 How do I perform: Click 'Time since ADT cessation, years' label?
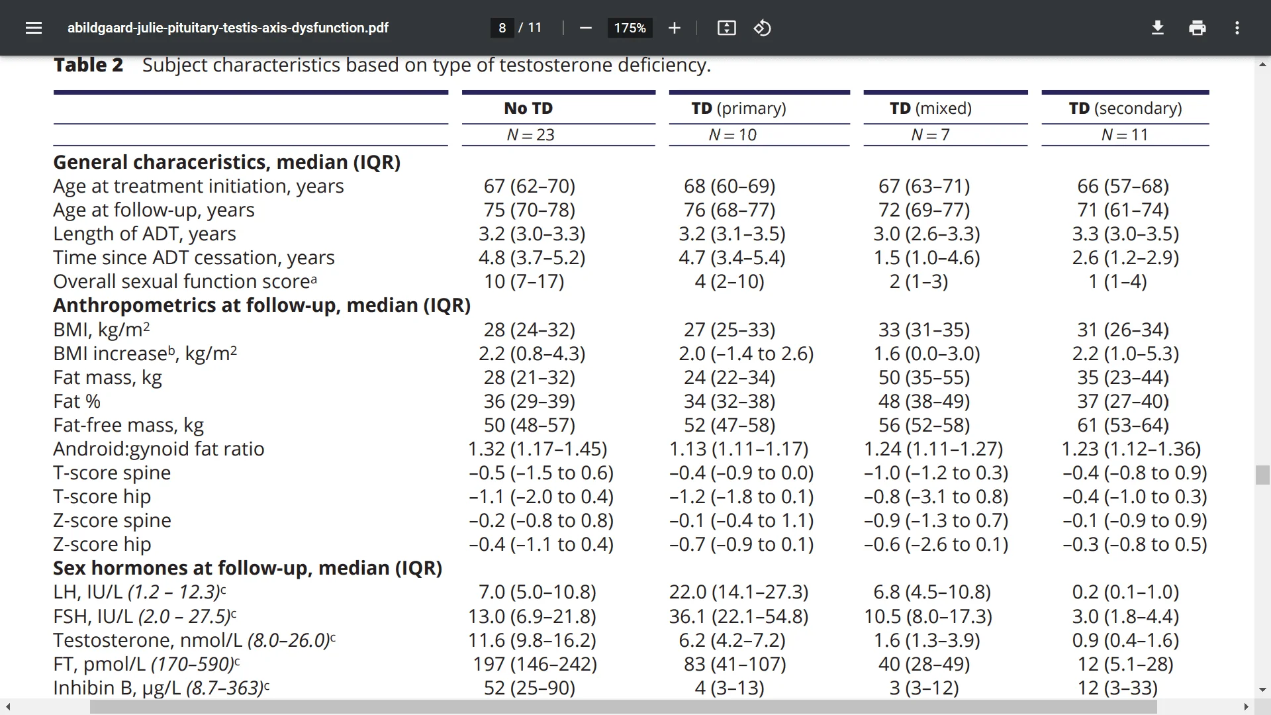coord(194,258)
